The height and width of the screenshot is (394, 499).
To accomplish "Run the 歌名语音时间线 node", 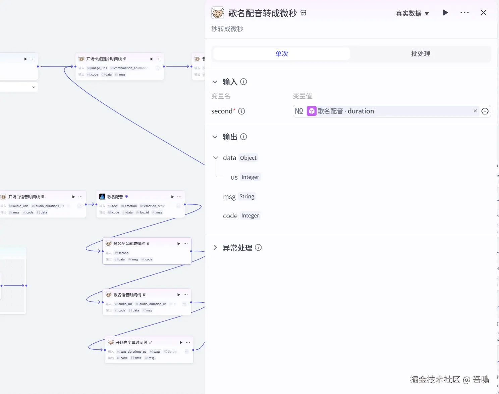I will (x=179, y=295).
